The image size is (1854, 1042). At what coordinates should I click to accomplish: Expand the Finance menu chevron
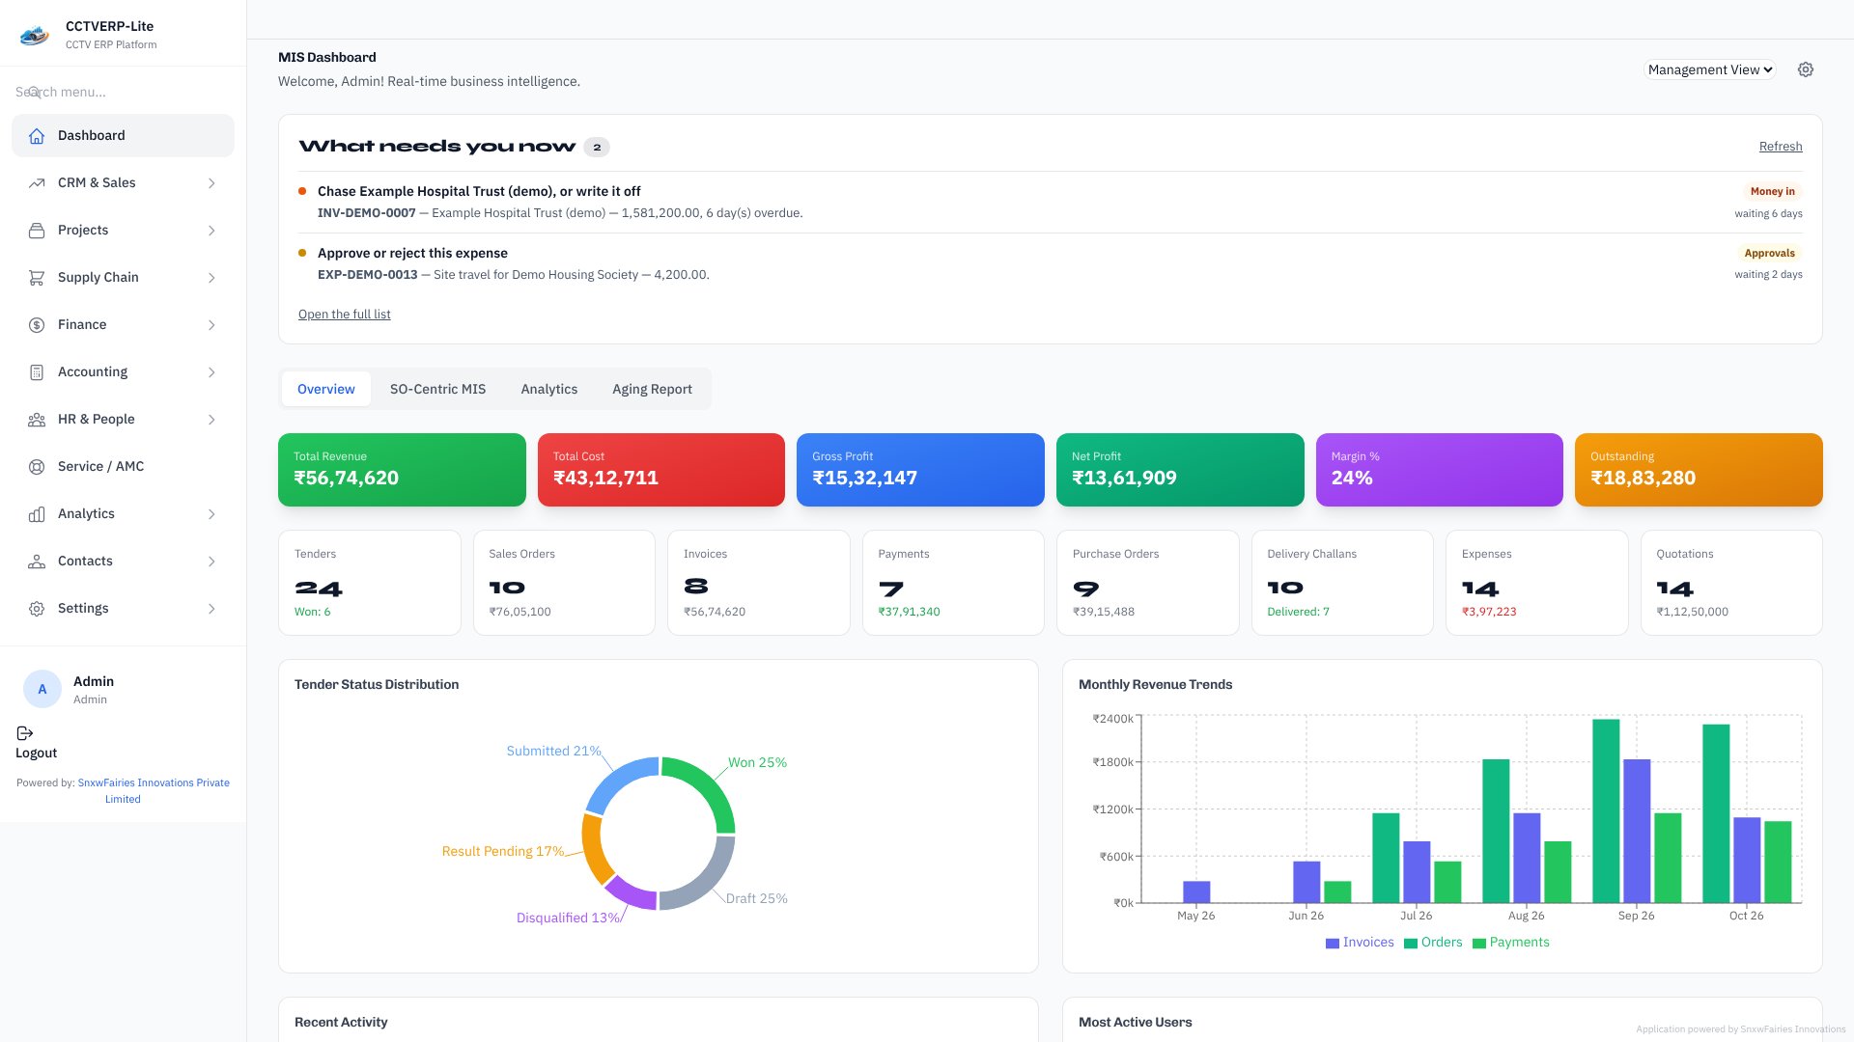pos(211,325)
